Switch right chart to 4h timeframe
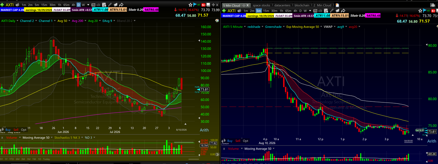 point(295,11)
